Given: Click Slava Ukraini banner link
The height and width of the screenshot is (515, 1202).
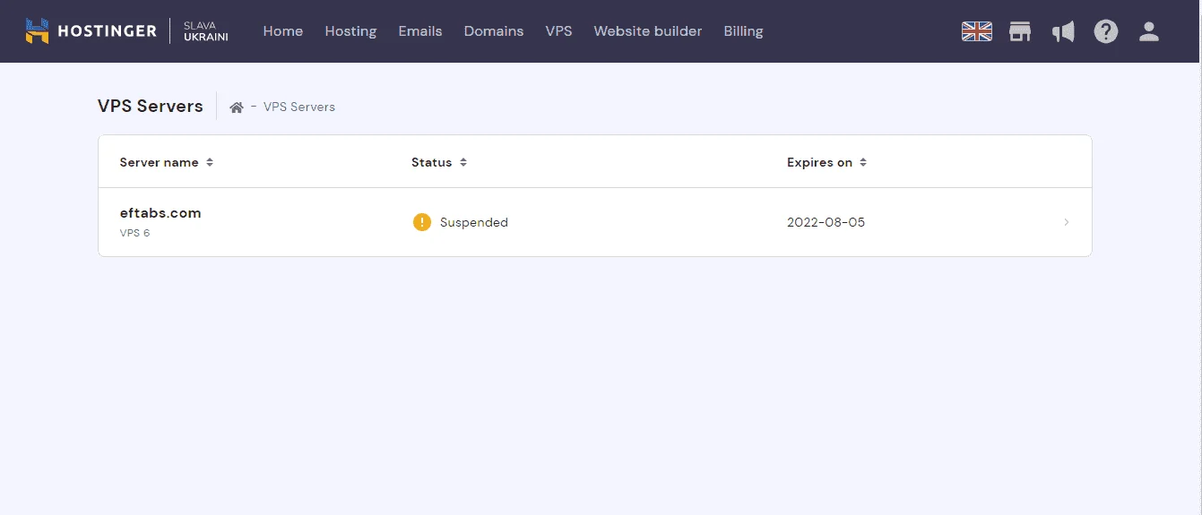Looking at the screenshot, I should point(205,31).
